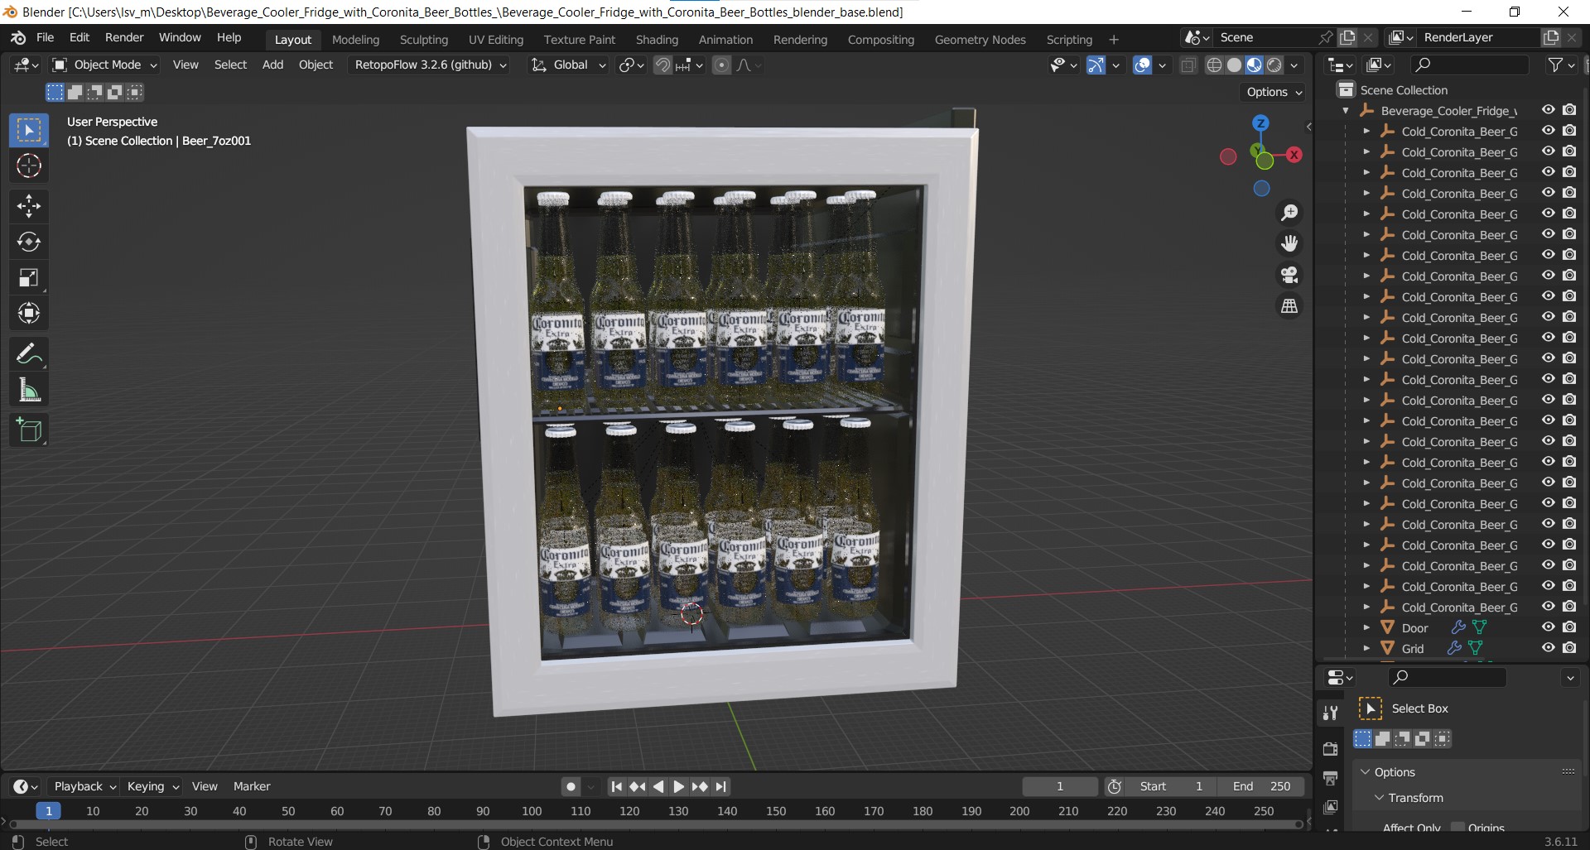Activate the Rotate tool
Screen dimensions: 1590x850
pos(29,242)
